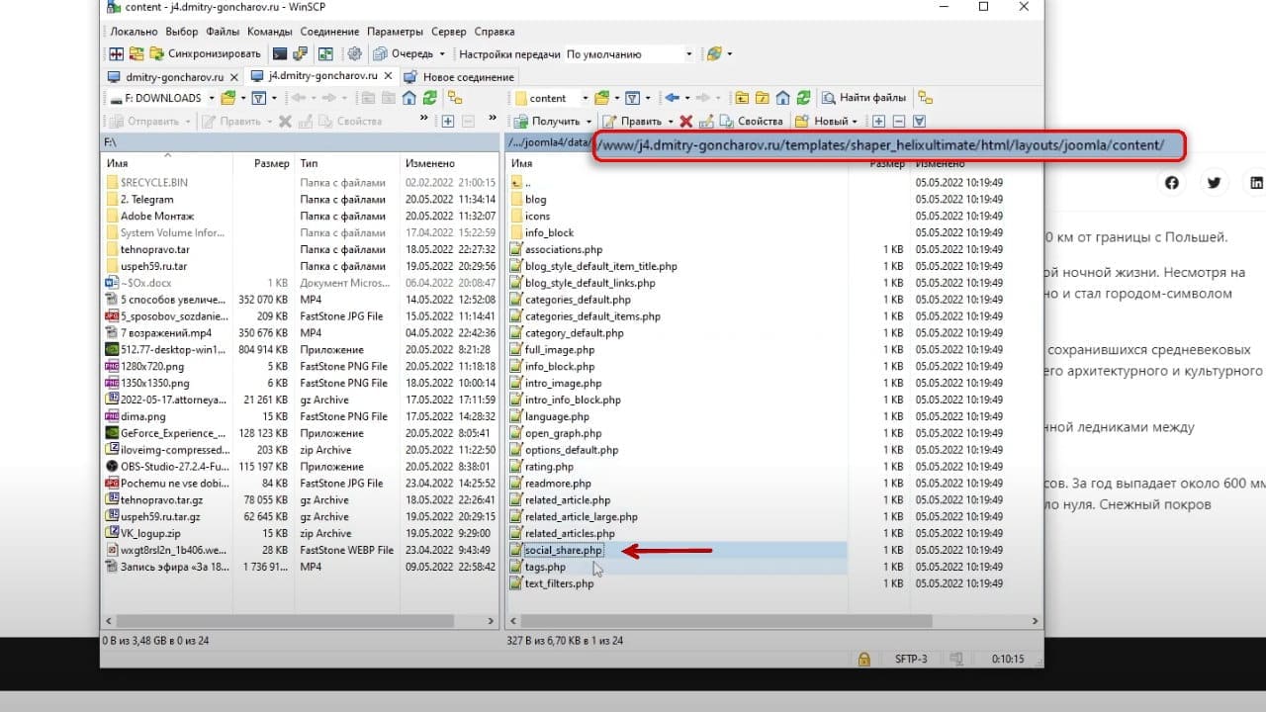Expand the Получить dropdown arrow
1266x712 pixels.
point(588,121)
